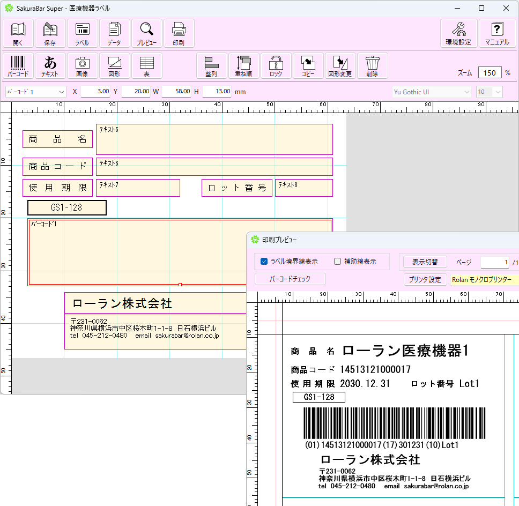This screenshot has height=506, width=519.
Task: Click the 整列 (Align) icon
Action: [x=211, y=65]
